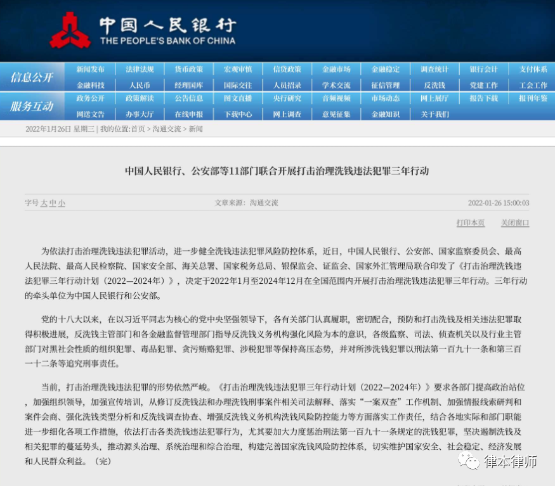Click the 打印本页 link to print
This screenshot has height=486, width=555.
click(x=471, y=223)
